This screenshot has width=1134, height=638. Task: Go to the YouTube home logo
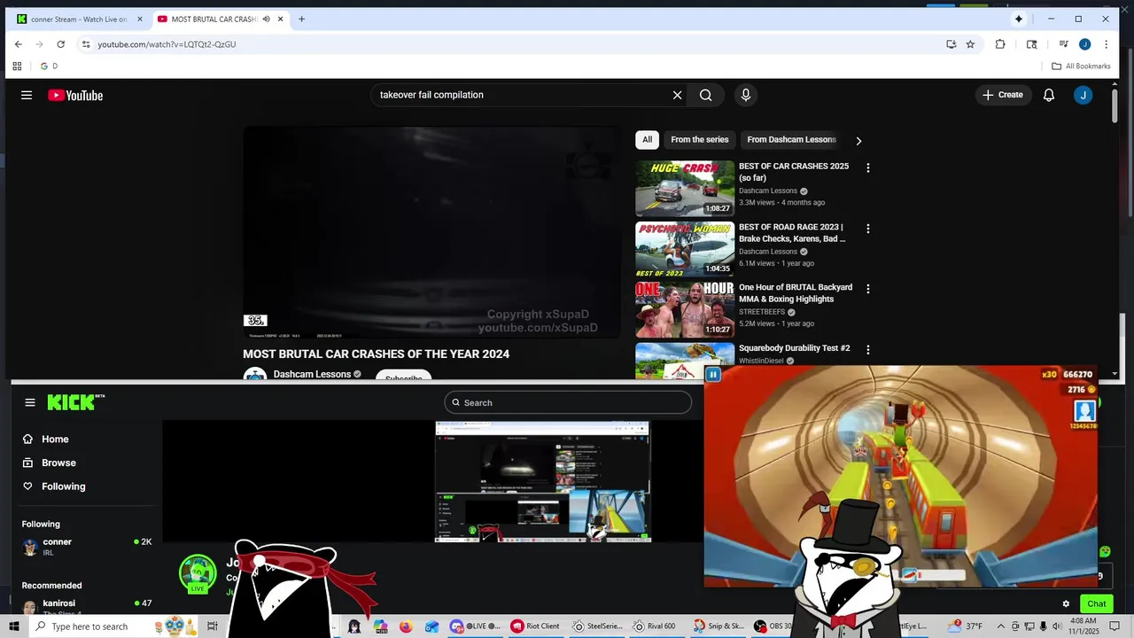75,95
